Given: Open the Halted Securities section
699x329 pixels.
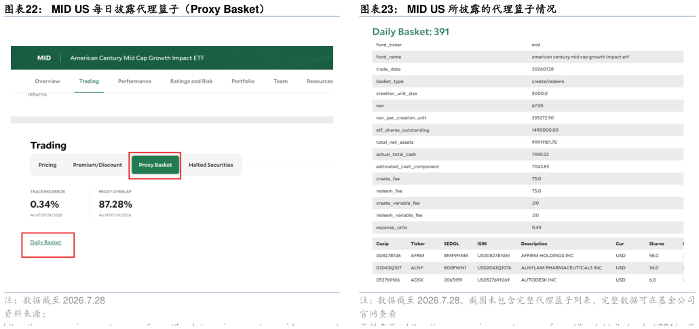Looking at the screenshot, I should 211,165.
